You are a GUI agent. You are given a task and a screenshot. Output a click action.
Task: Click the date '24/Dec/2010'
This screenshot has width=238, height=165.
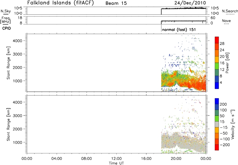[190, 3]
